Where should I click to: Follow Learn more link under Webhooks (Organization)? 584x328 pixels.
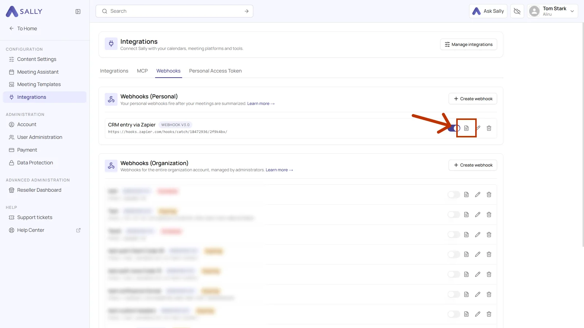click(x=279, y=170)
